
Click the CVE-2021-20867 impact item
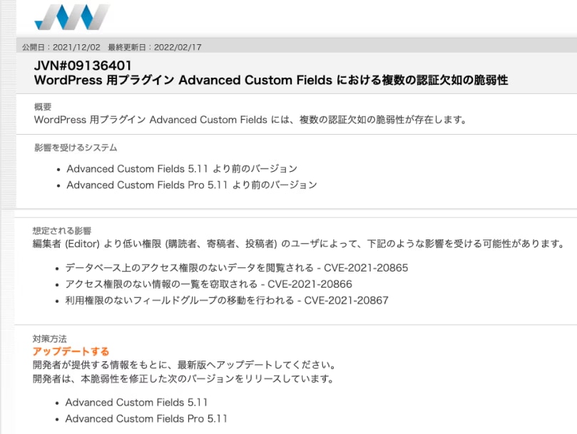[x=227, y=300]
